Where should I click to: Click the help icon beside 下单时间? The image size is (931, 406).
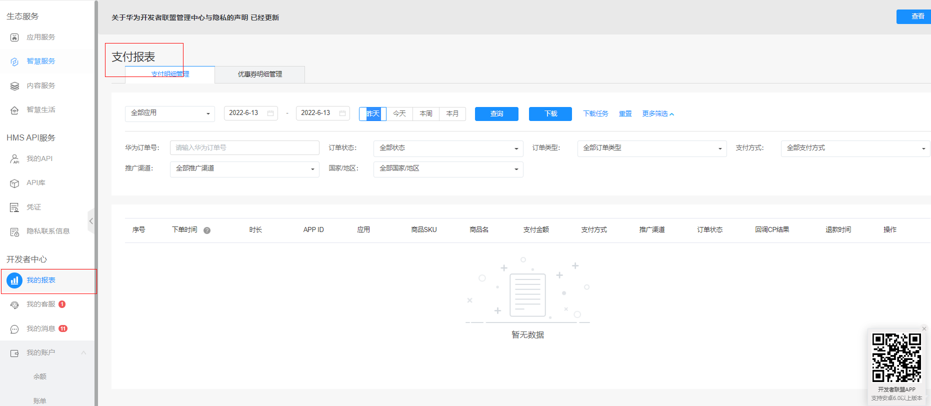point(207,230)
